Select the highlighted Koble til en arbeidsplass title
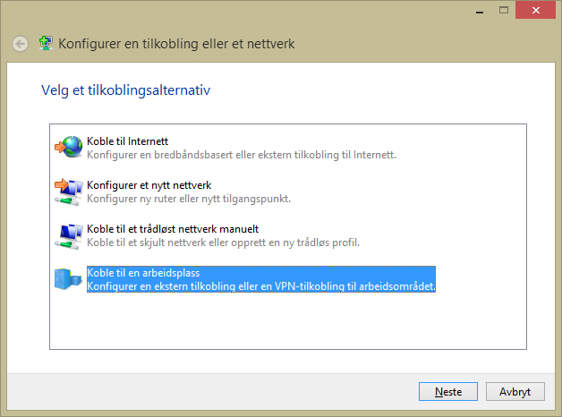 142,273
